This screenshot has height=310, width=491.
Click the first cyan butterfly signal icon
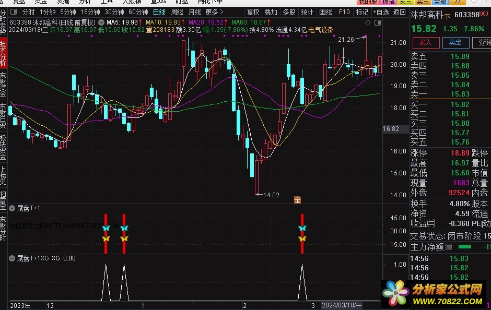click(x=106, y=228)
